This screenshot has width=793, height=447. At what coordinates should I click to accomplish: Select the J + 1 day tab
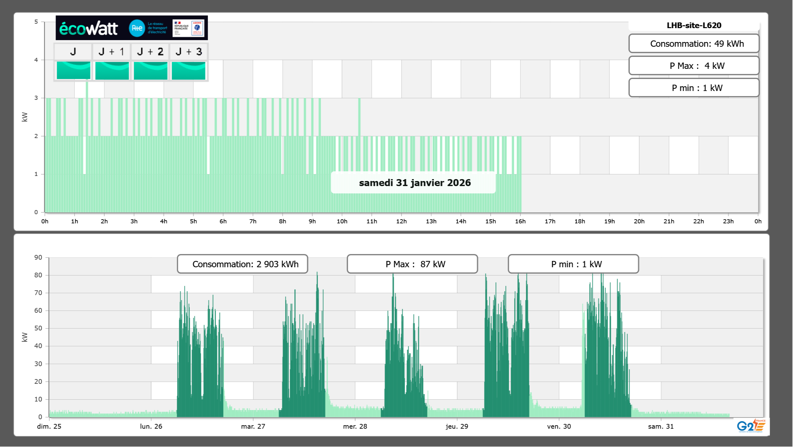click(x=111, y=51)
